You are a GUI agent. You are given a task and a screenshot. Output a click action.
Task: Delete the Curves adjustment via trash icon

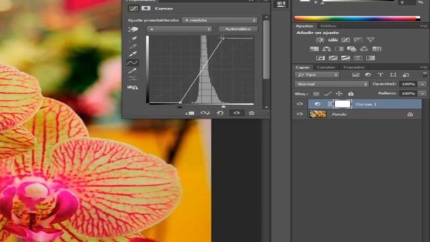click(x=251, y=113)
